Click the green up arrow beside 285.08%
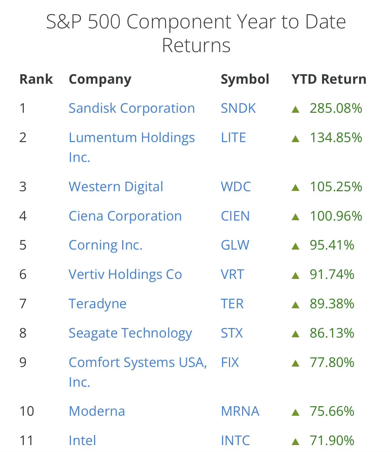 tap(295, 109)
